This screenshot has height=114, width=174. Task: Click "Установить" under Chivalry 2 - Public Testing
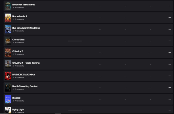click(x=19, y=66)
